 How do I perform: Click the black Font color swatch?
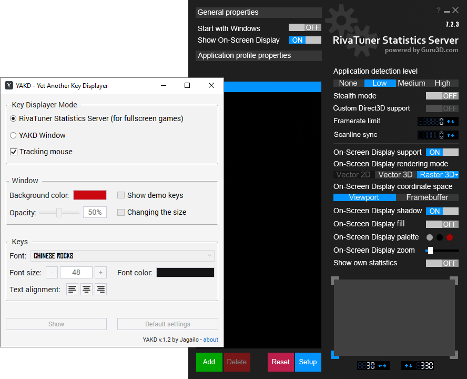[185, 272]
